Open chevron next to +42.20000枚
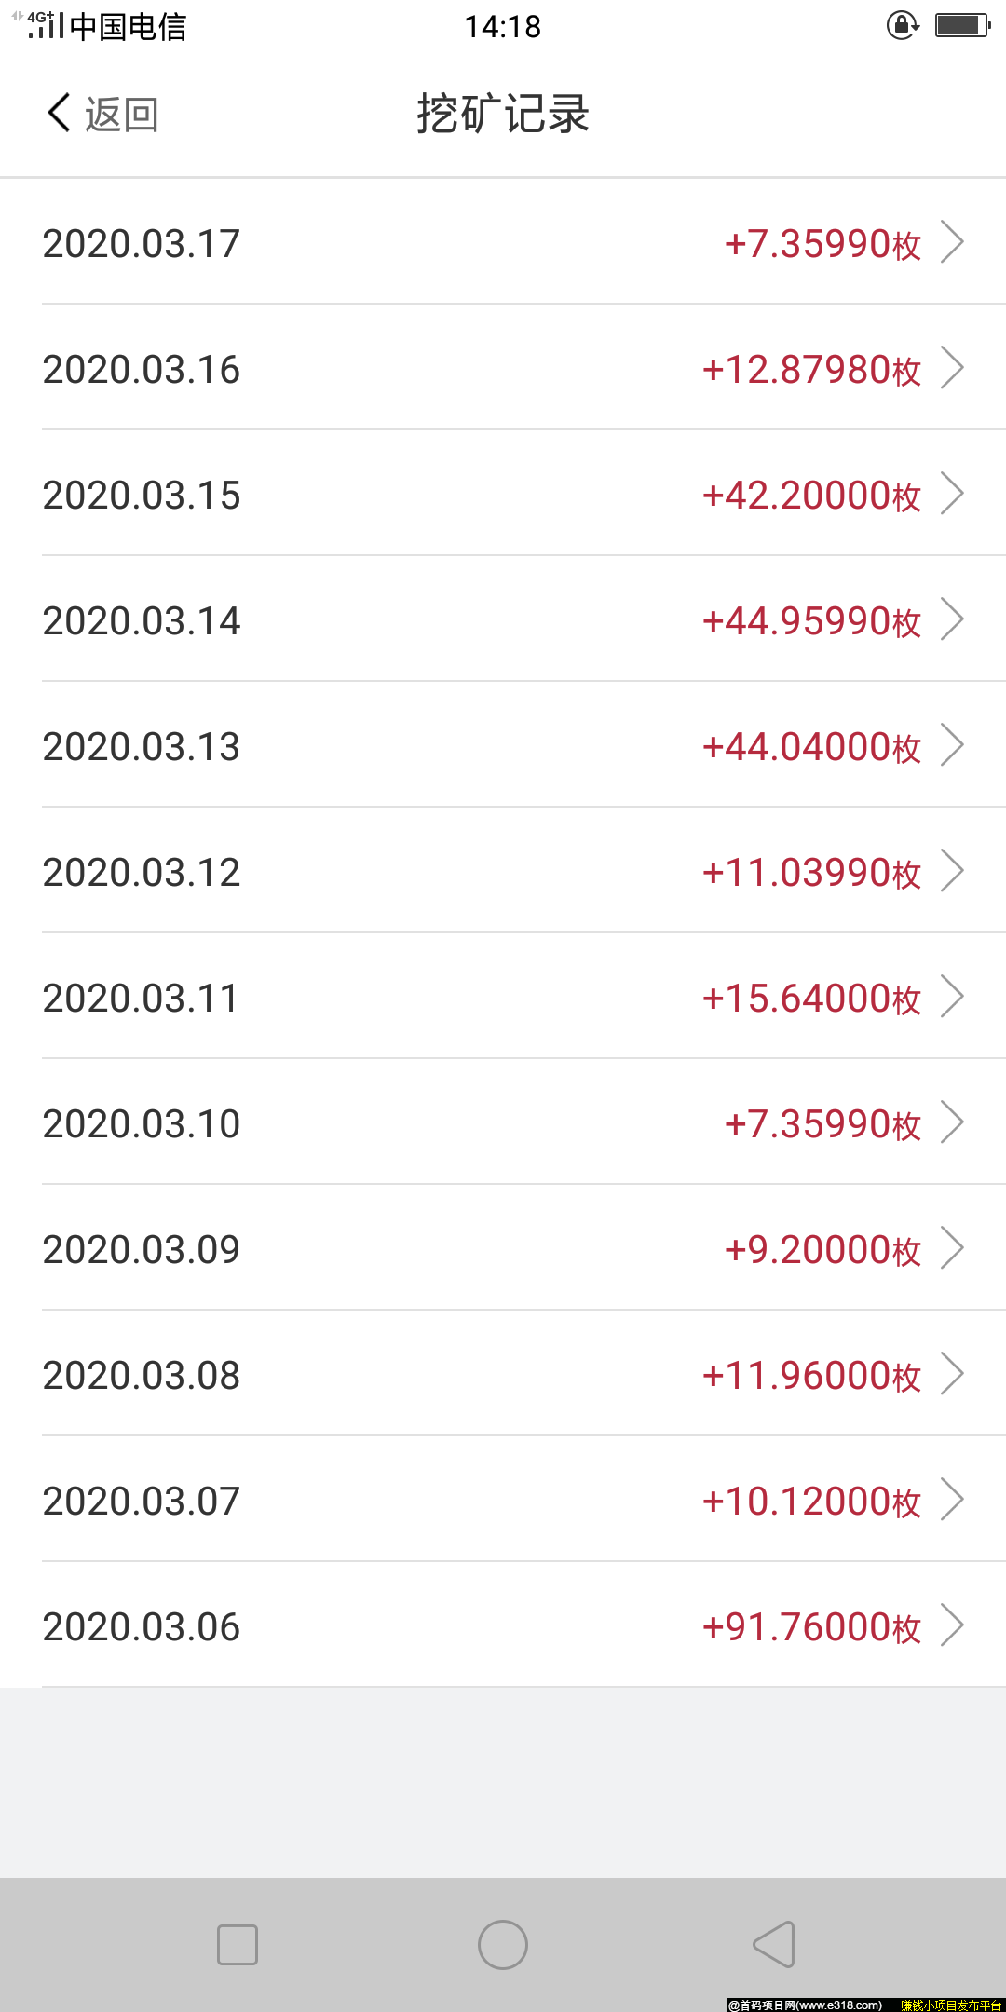This screenshot has height=2012, width=1006. coord(951,494)
